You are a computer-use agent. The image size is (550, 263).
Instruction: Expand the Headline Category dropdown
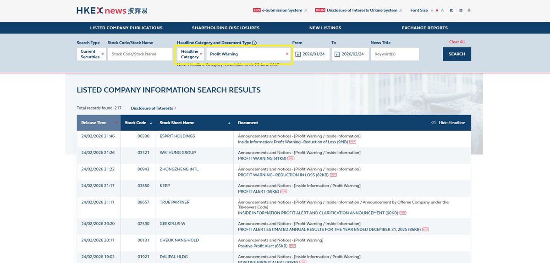191,54
